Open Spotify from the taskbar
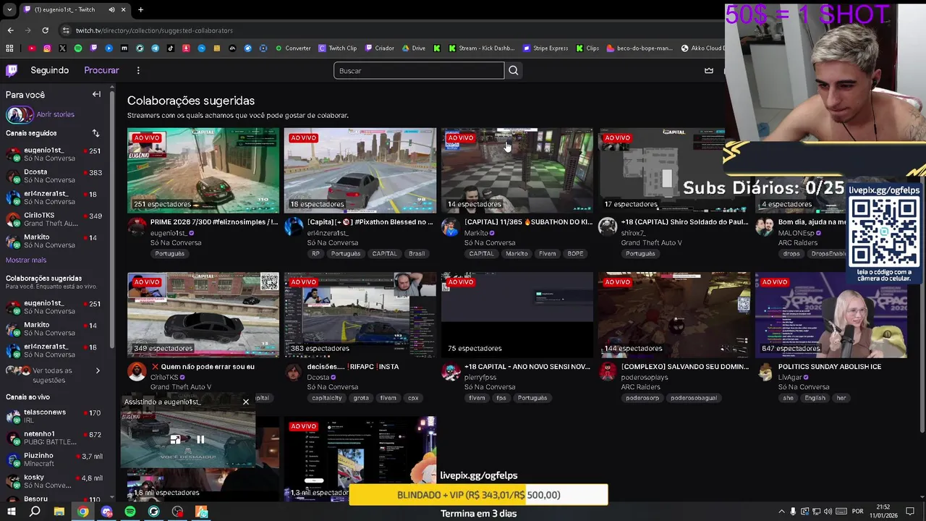 click(x=130, y=512)
